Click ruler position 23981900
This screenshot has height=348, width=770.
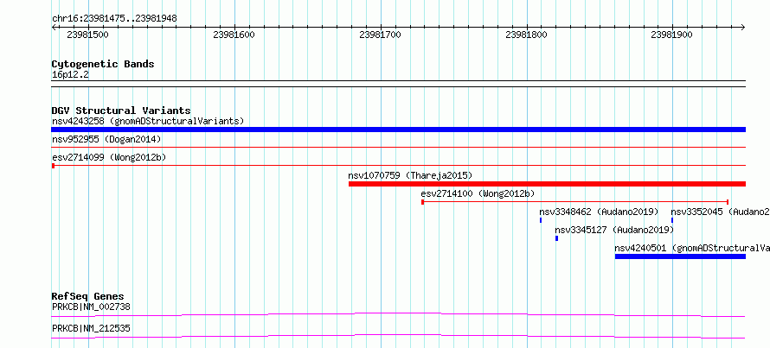(671, 35)
